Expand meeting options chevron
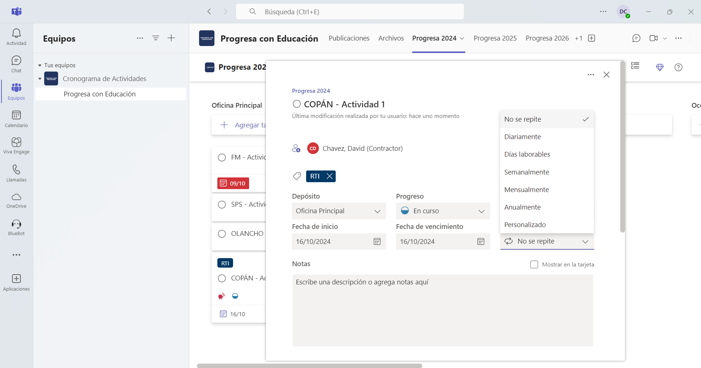701x368 pixels. click(665, 38)
